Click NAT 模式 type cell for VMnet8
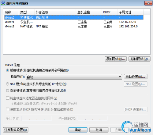Viewport: 153px width, 135px height. [x=26, y=27]
